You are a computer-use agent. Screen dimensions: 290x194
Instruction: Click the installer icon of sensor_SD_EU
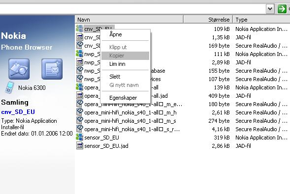coord(80,137)
